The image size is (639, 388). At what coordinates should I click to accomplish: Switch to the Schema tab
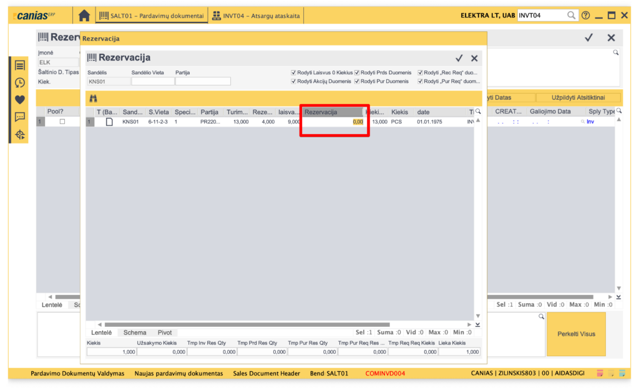(x=135, y=332)
